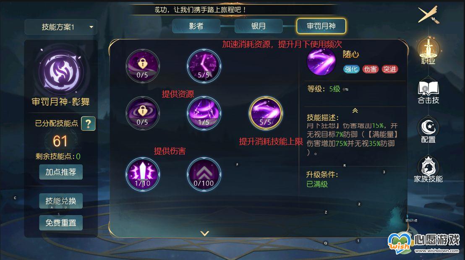Select the locked 0/5 skill in top row

tap(143, 66)
